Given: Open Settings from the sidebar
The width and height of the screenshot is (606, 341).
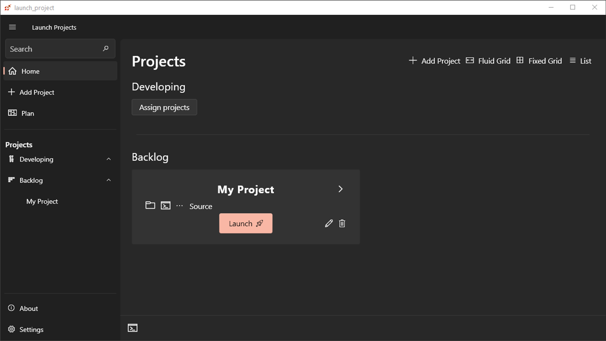Looking at the screenshot, I should coord(31,329).
